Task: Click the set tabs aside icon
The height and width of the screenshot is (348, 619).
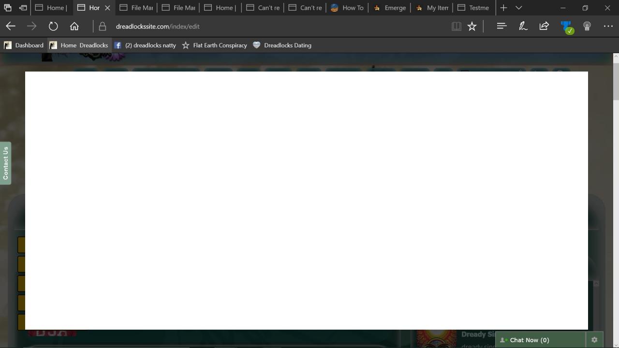Action: coord(23,8)
